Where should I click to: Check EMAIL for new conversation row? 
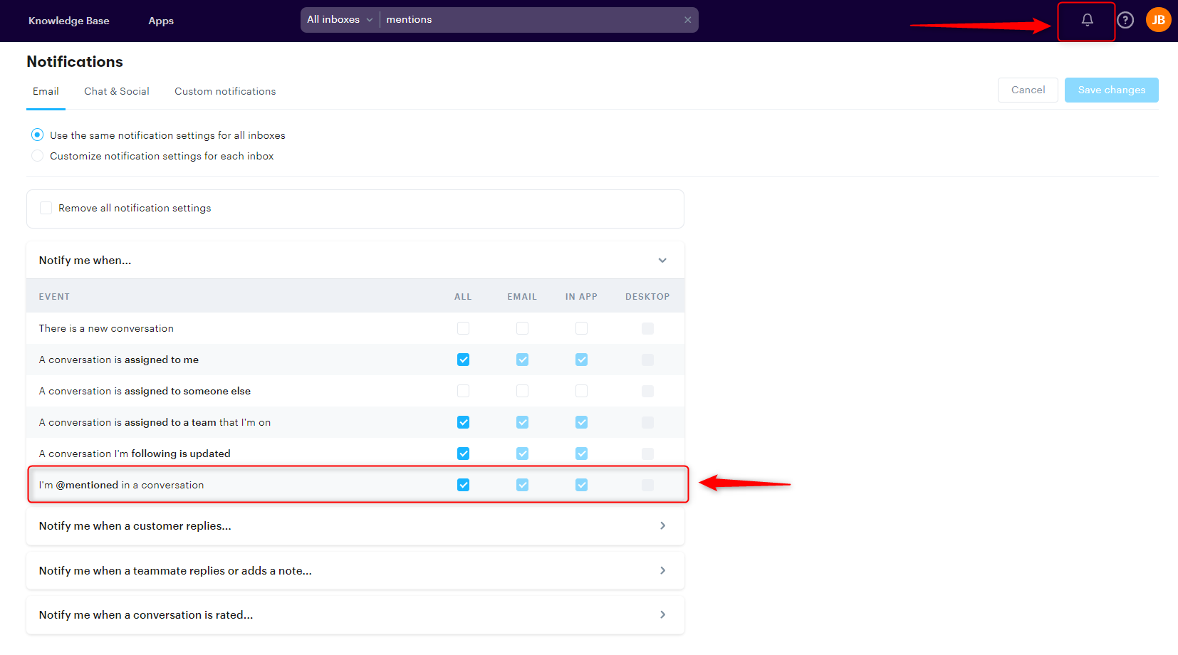[522, 328]
